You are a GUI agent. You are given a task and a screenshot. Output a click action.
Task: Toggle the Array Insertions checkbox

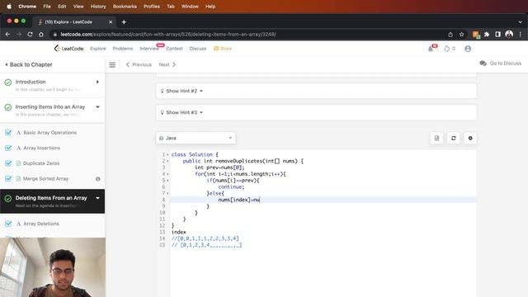(x=8, y=148)
